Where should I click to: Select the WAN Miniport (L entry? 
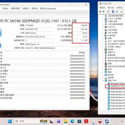pyautogui.click(x=118, y=97)
